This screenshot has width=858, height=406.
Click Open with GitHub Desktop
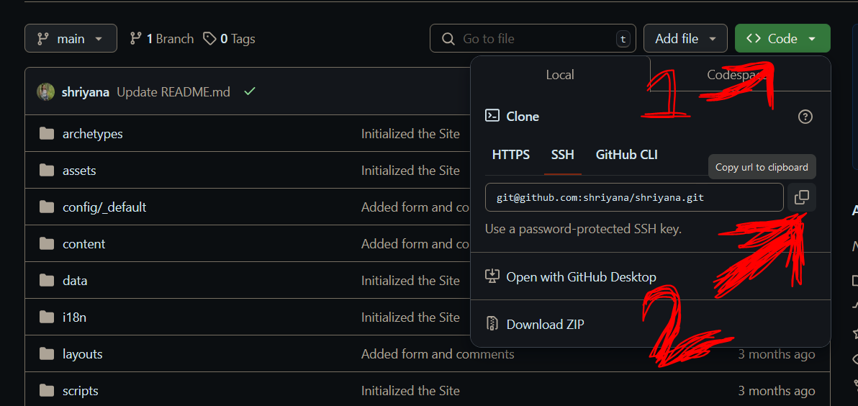click(581, 277)
